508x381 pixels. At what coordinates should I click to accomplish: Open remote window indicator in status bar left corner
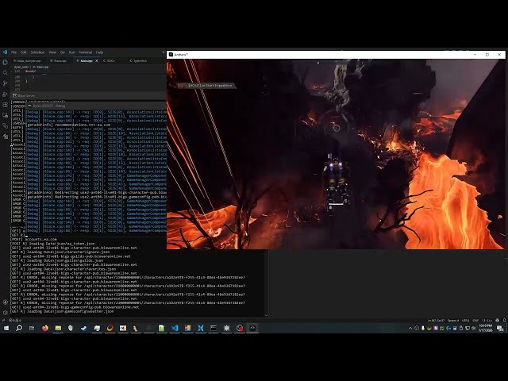tap(3, 321)
